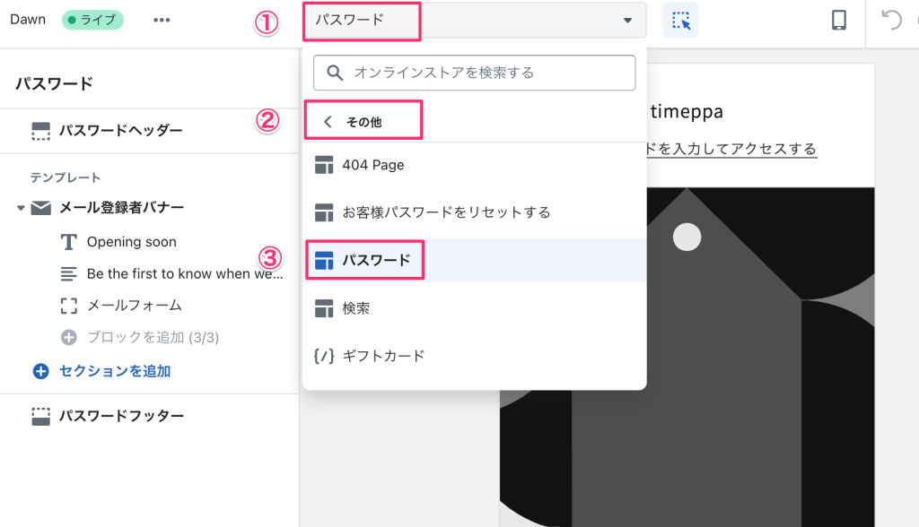The image size is (919, 527).
Task: Click セクションを追加 link
Action: pos(114,371)
